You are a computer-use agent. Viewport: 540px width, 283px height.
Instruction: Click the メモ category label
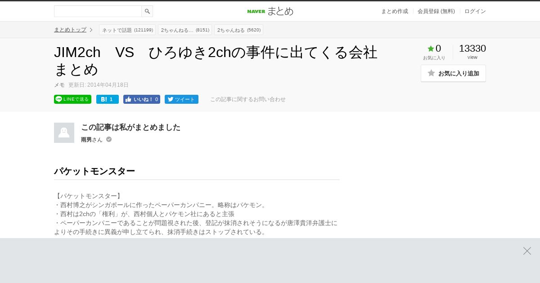click(x=59, y=85)
